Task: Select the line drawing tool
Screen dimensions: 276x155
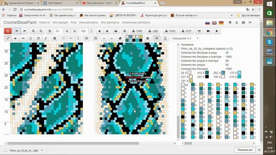Action: pyautogui.click(x=23, y=38)
